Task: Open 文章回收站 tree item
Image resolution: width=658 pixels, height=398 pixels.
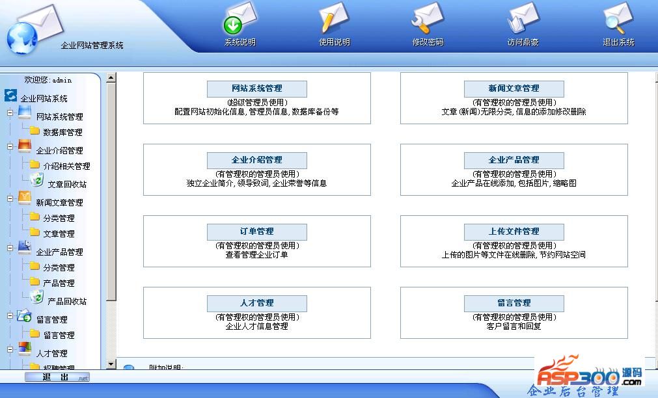Action: 67,184
